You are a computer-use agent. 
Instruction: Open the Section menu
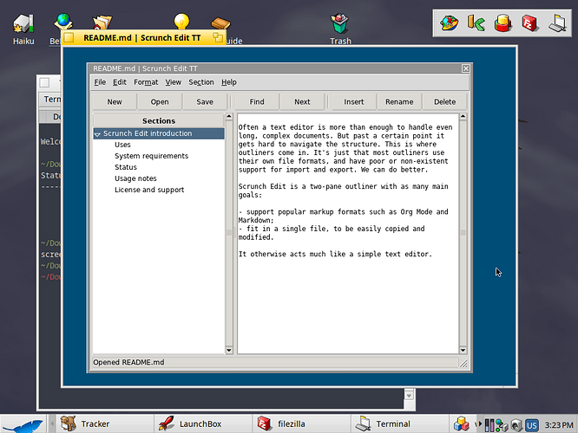201,82
